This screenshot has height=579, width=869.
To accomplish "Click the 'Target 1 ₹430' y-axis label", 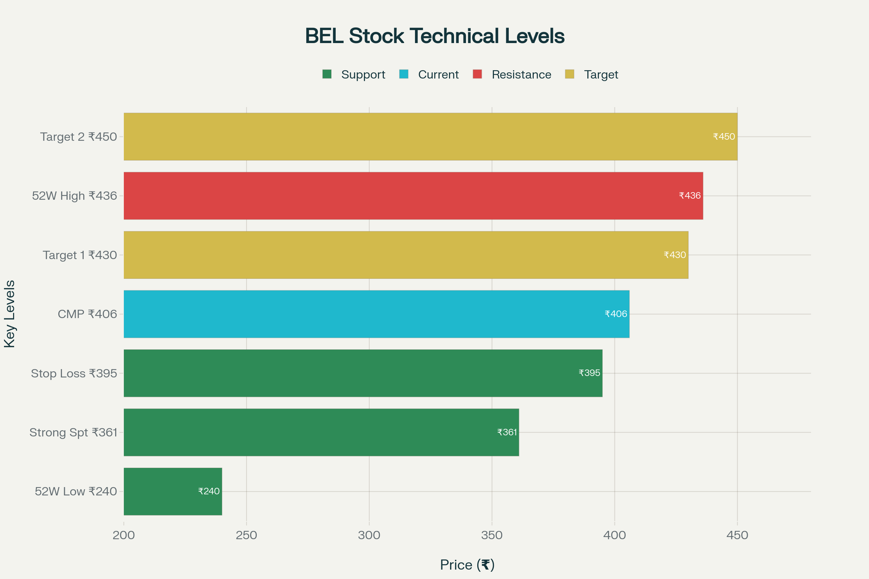I will (80, 255).
